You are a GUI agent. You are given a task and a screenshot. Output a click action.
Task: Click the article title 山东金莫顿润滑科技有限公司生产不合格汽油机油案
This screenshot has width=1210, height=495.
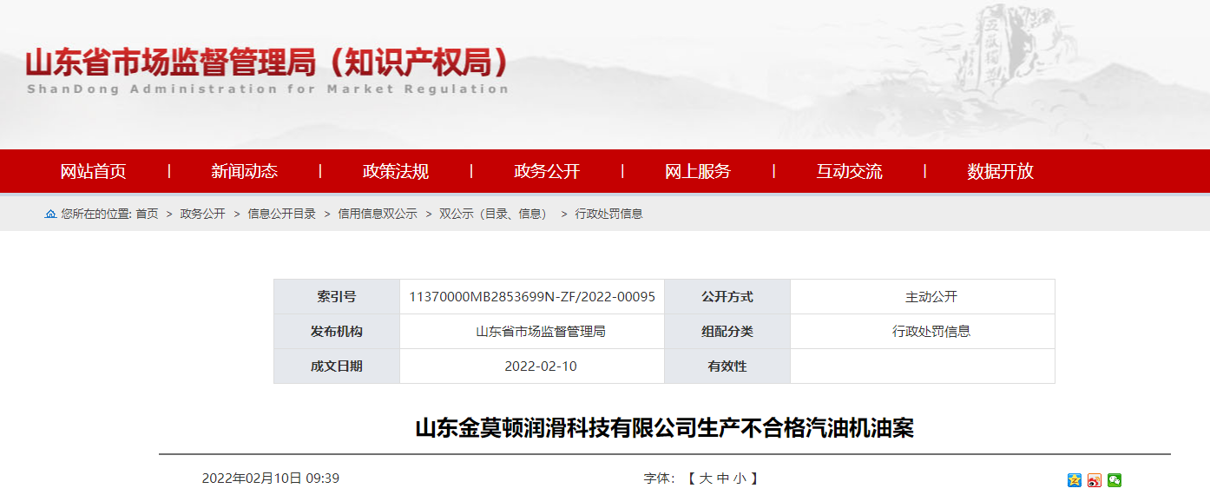coord(665,428)
